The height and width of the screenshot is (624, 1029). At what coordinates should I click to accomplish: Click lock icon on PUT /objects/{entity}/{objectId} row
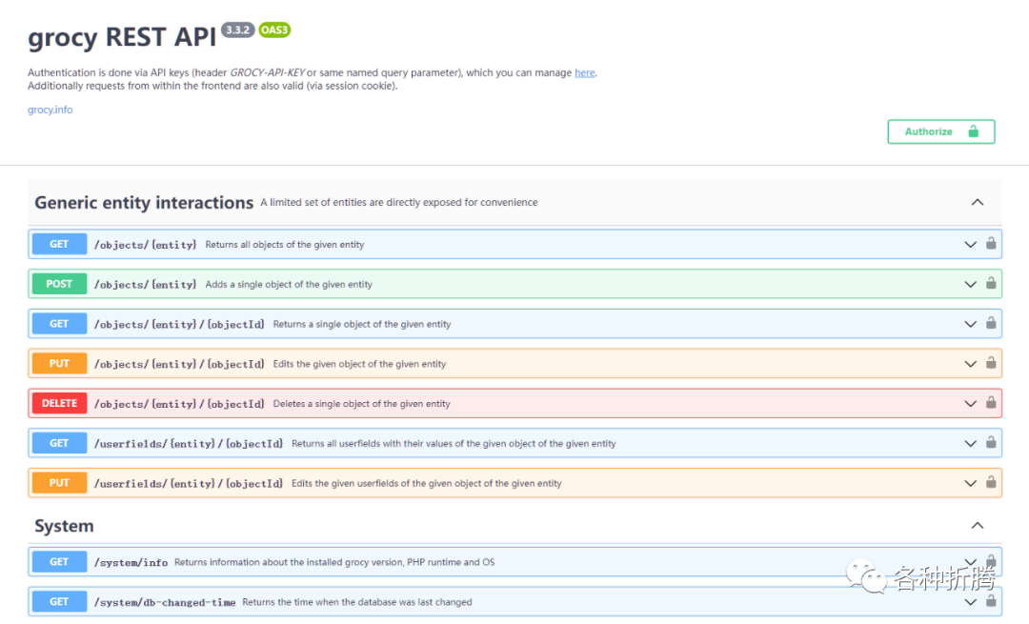991,363
